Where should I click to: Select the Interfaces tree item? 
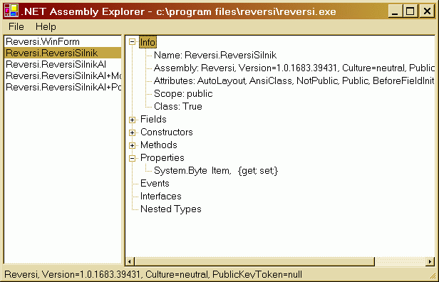[161, 197]
